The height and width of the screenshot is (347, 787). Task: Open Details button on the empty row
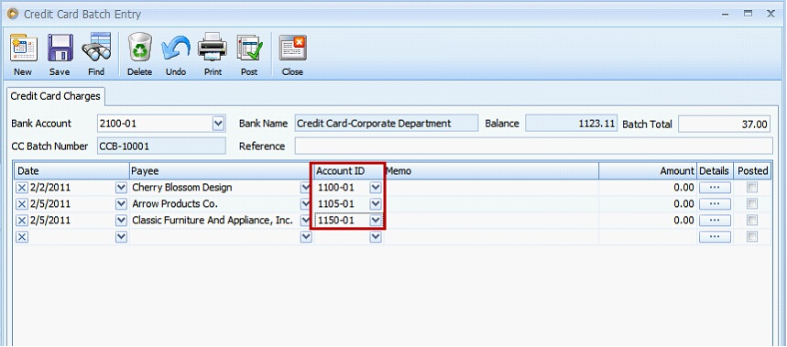coord(715,237)
